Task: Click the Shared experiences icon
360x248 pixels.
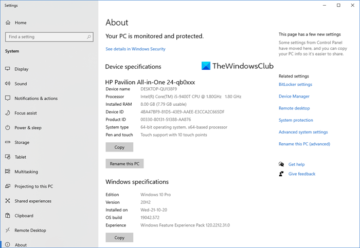Action: point(8,201)
